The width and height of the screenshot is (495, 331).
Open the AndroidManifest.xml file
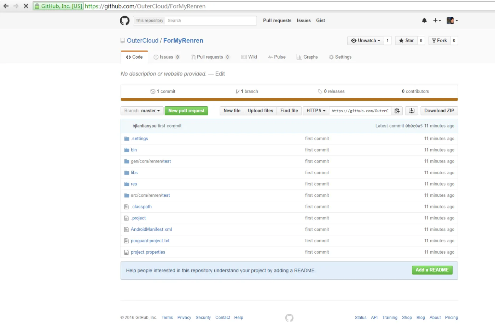(151, 229)
